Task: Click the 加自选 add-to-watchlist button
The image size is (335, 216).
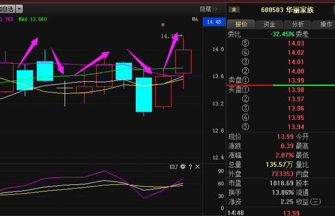Action: [7, 9]
